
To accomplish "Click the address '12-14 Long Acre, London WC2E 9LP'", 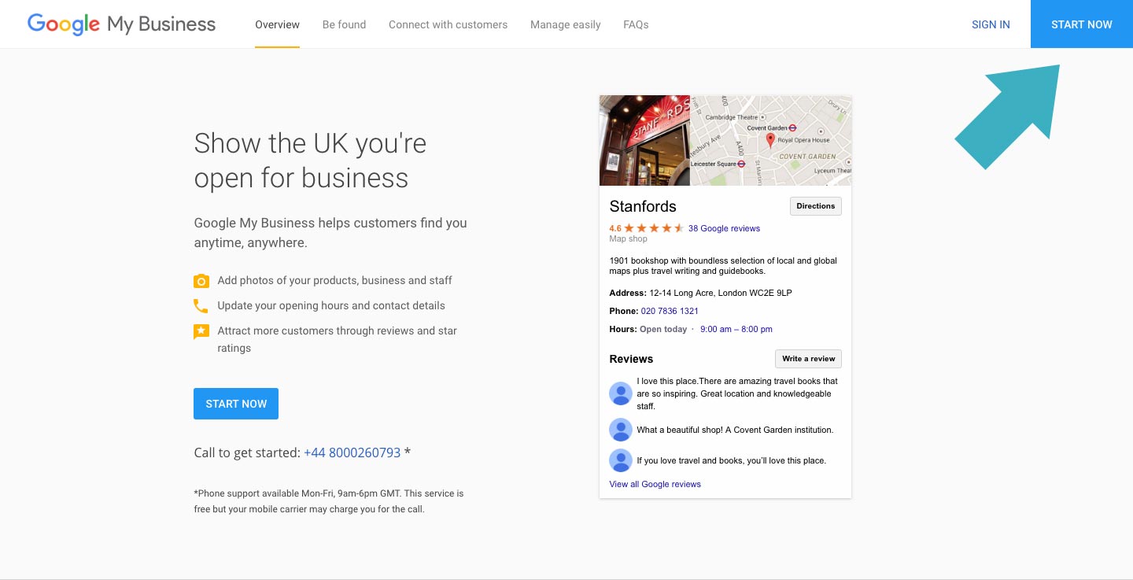I will [x=721, y=293].
